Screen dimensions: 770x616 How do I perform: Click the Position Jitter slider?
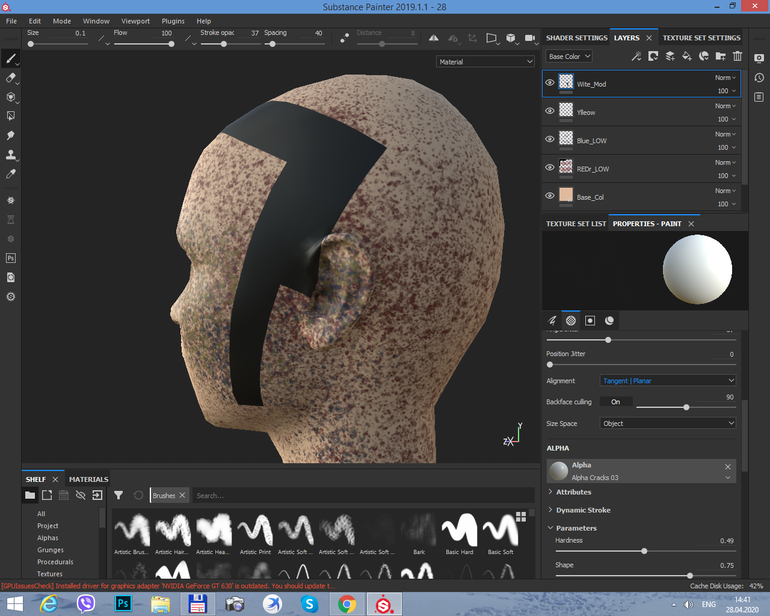641,365
